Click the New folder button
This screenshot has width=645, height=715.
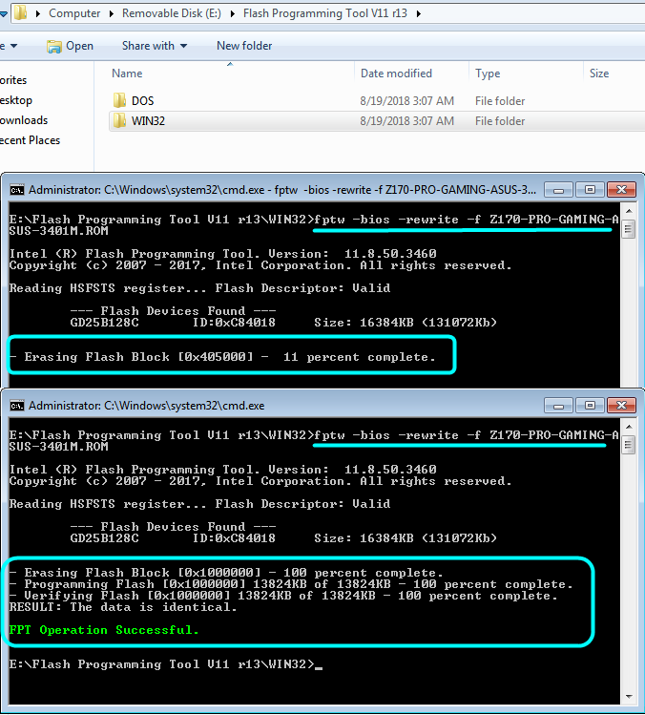click(244, 46)
